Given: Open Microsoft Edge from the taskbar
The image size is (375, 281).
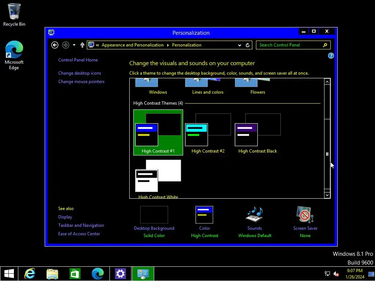Looking at the screenshot, I should pyautogui.click(x=97, y=274).
